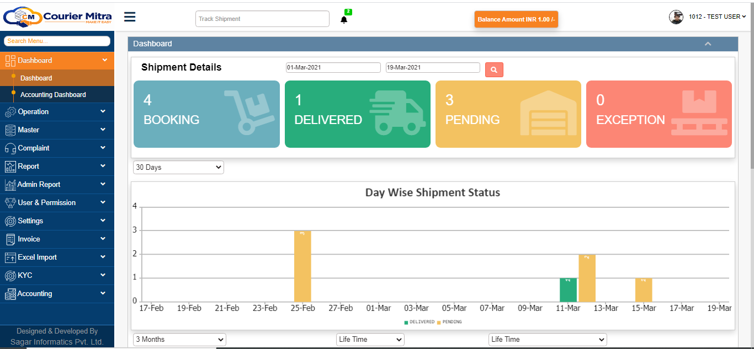Click the Settings gear icon in sidebar
Screen dimensions: 754x349
[x=9, y=221]
